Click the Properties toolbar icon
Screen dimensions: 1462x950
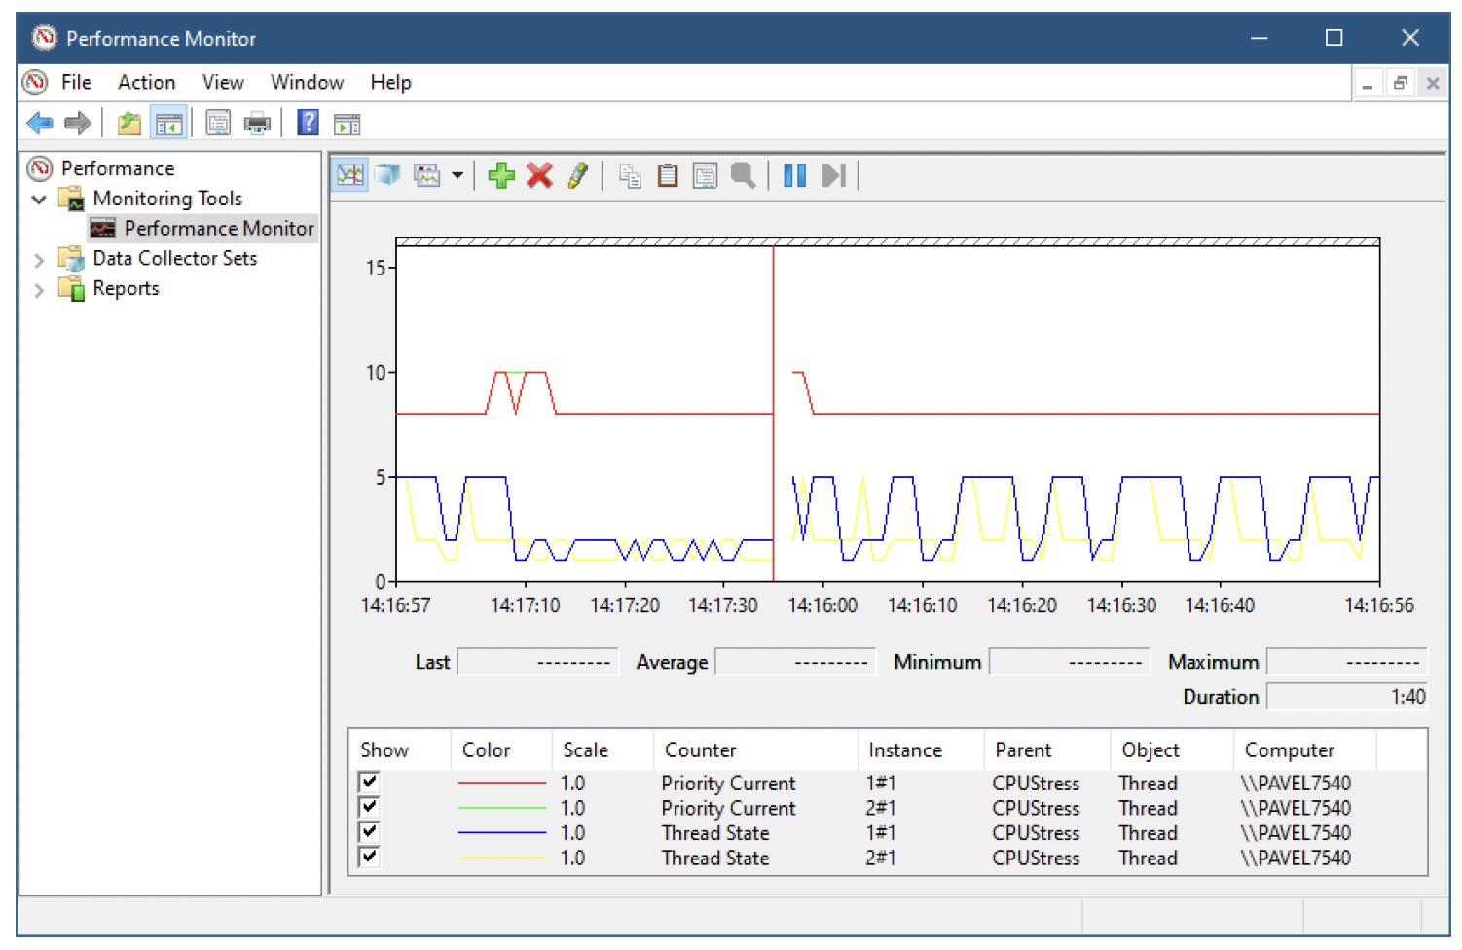[218, 124]
